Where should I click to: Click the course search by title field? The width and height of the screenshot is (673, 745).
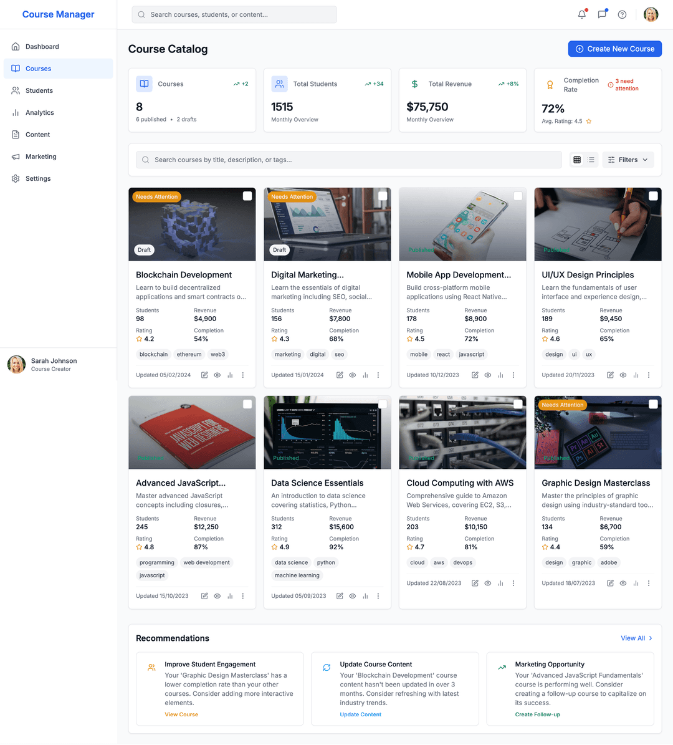pyautogui.click(x=349, y=160)
